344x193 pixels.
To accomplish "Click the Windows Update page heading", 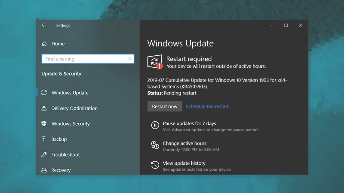I will (x=180, y=43).
